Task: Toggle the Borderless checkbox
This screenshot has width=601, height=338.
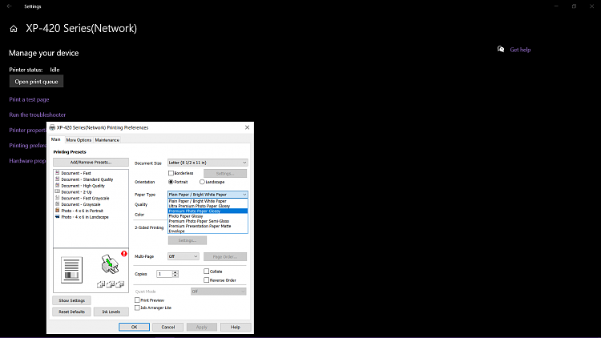Action: point(171,173)
